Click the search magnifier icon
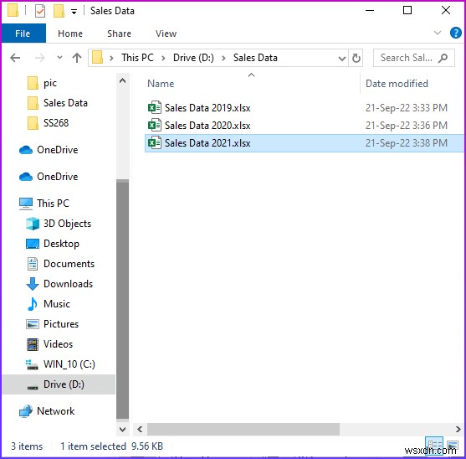 pyautogui.click(x=443, y=58)
